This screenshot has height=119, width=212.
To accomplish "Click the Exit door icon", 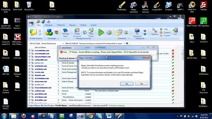I will click(x=175, y=32).
